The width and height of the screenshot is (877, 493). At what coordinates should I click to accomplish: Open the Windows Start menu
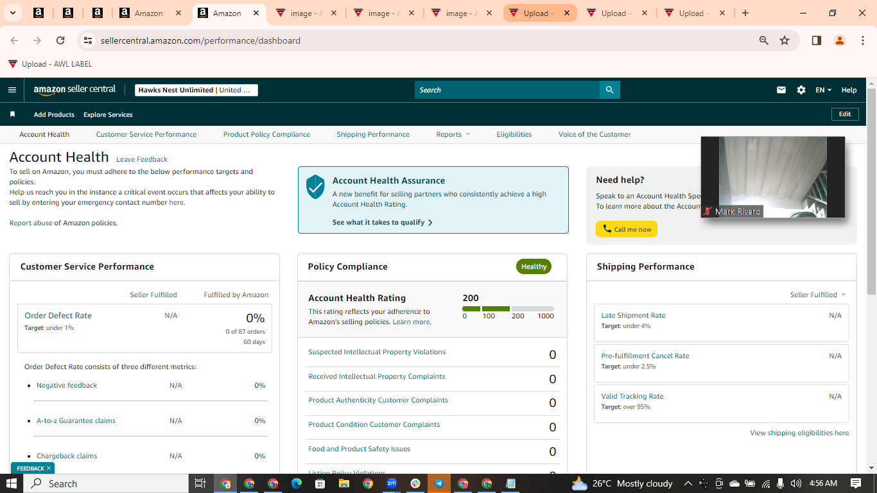pos(12,483)
